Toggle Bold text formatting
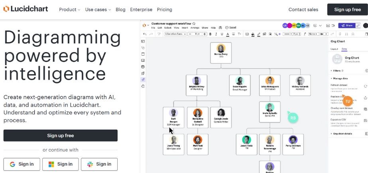Image resolution: width=368 pixels, height=173 pixels. pos(210,34)
